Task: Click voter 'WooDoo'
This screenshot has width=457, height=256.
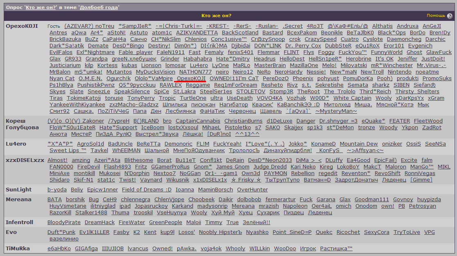Action: coord(285,249)
